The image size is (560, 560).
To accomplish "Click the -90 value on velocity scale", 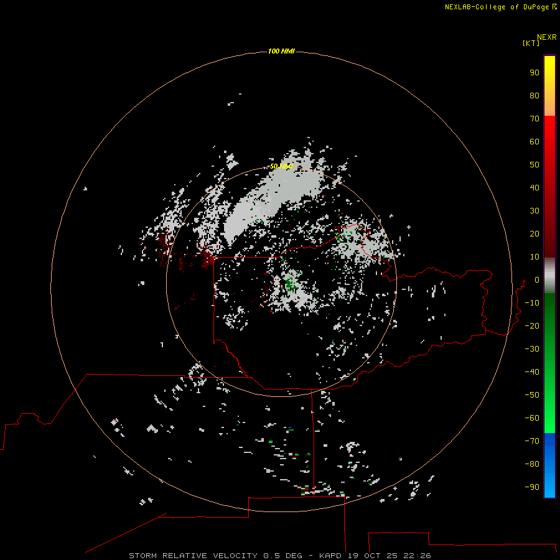I will click(532, 487).
